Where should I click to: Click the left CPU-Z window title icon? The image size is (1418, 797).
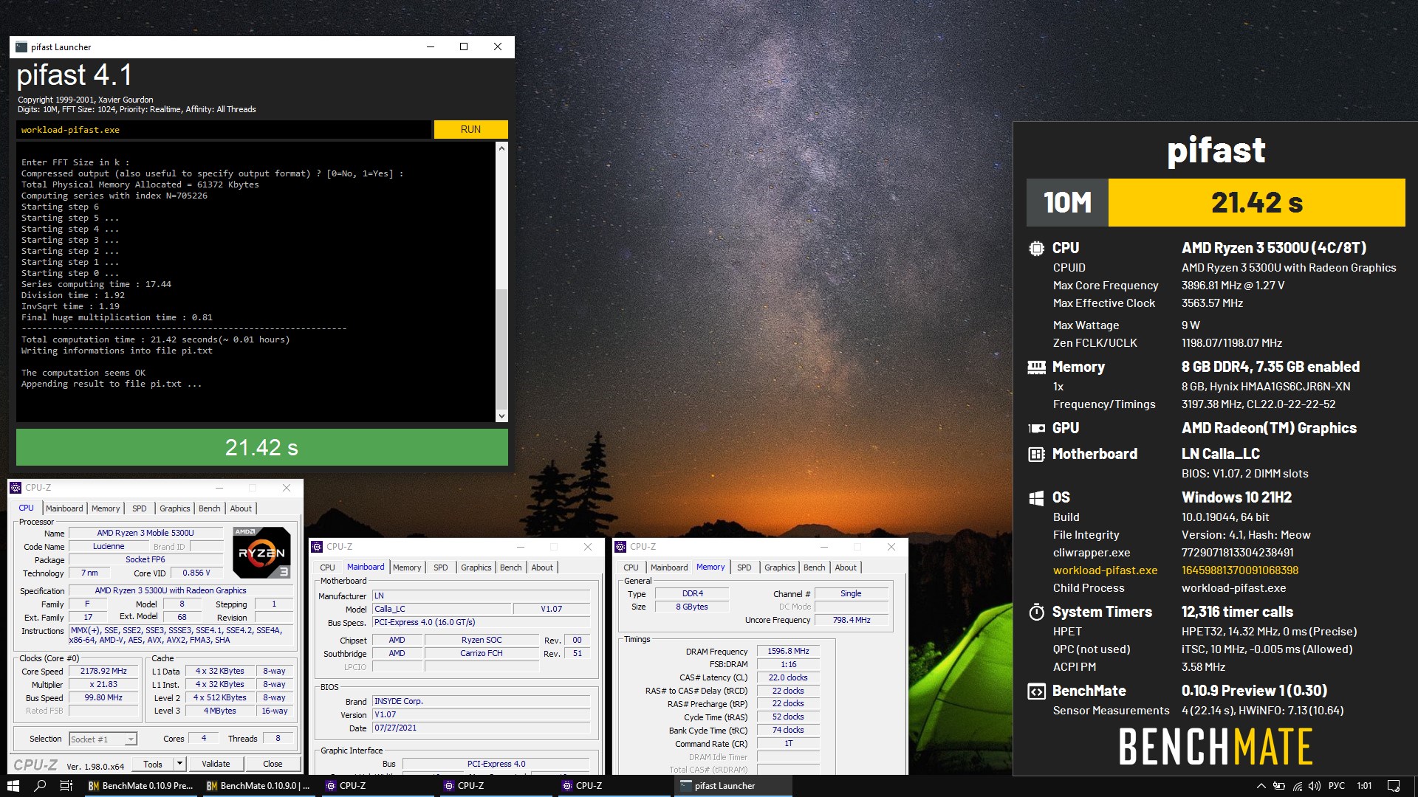pos(16,488)
